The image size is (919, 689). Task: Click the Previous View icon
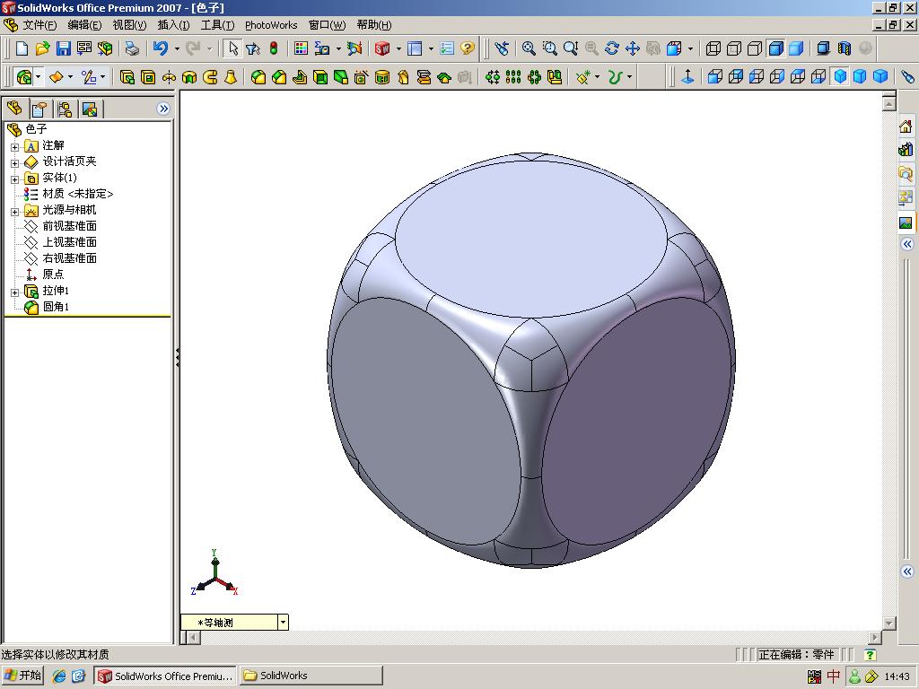pyautogui.click(x=502, y=48)
